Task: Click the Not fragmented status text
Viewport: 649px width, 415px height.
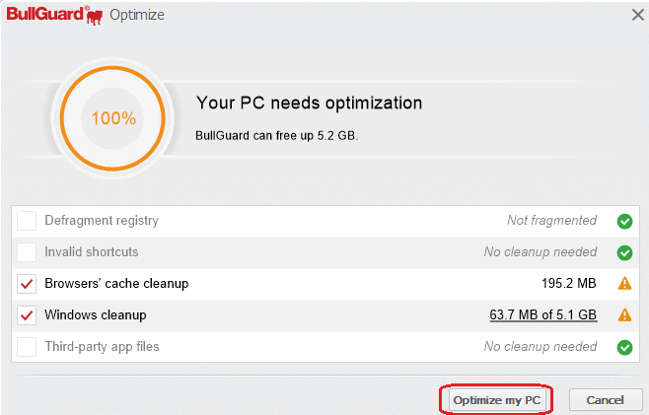Action: pos(552,221)
